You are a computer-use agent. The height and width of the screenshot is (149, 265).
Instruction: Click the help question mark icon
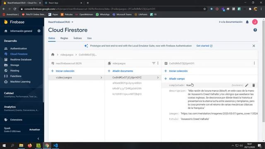pos(255,30)
